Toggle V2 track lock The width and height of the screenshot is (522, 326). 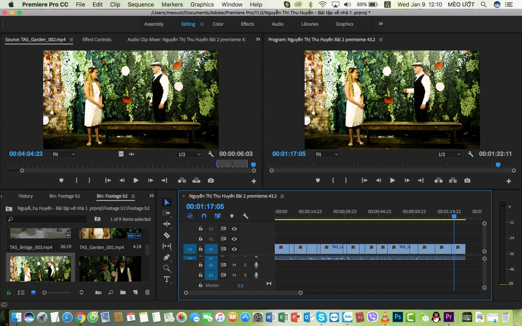200,238
